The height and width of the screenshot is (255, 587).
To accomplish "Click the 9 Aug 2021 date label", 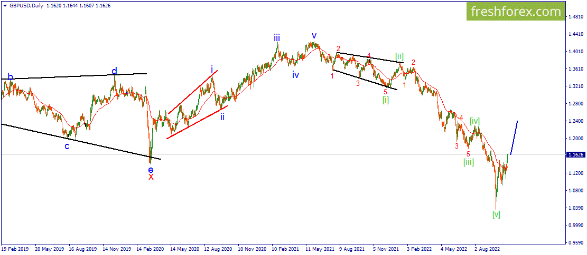I will [352, 249].
